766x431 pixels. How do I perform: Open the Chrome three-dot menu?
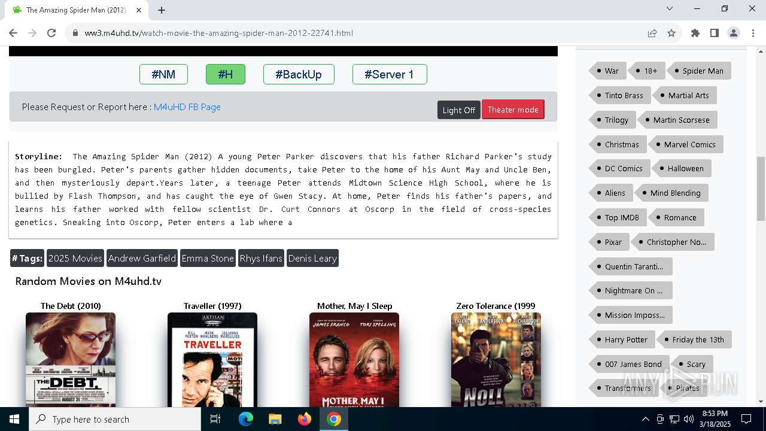coord(753,33)
